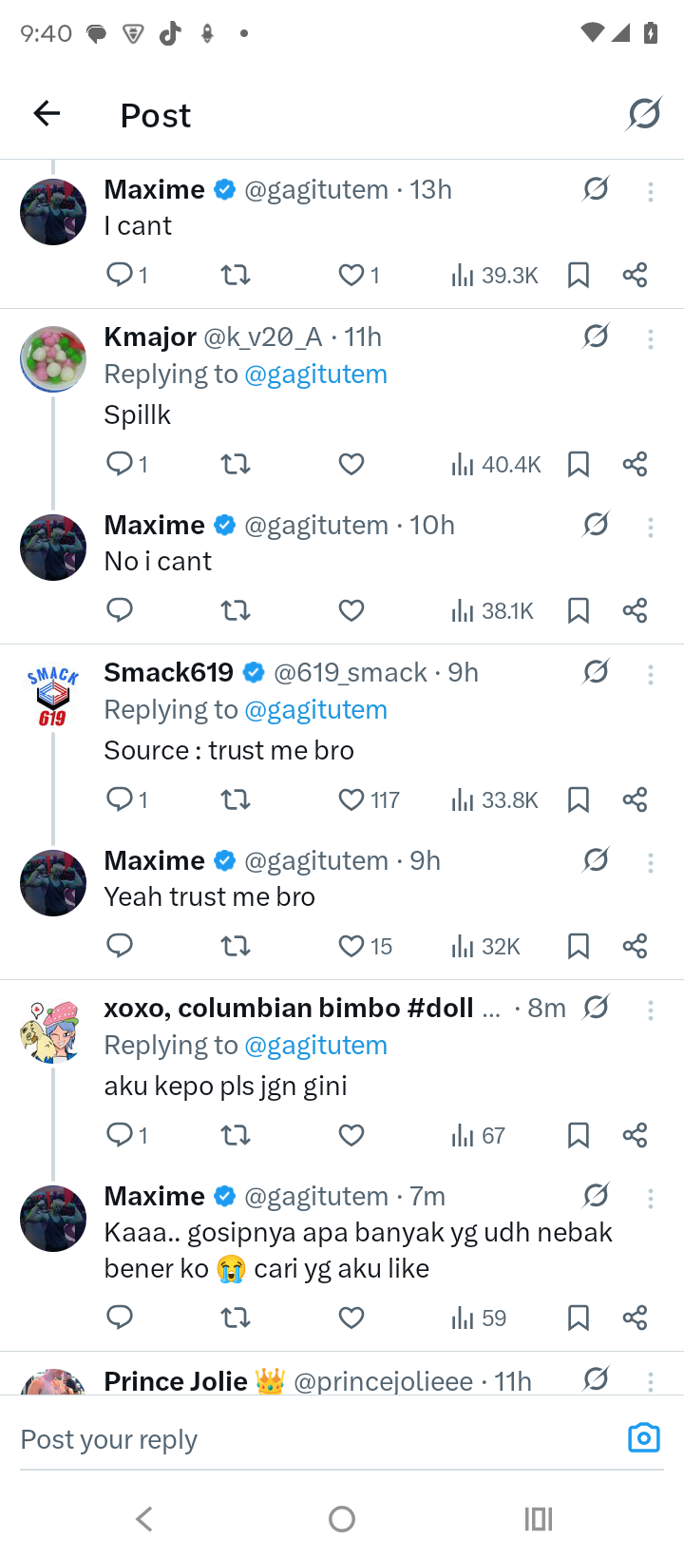Repost Maxime's 'No i cant' post
This screenshot has width=684, height=1559.
click(x=236, y=610)
